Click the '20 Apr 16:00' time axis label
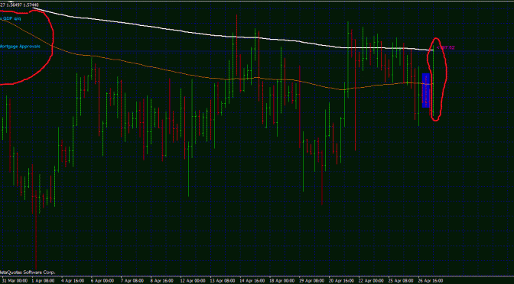This screenshot has width=514, height=284. [x=341, y=281]
